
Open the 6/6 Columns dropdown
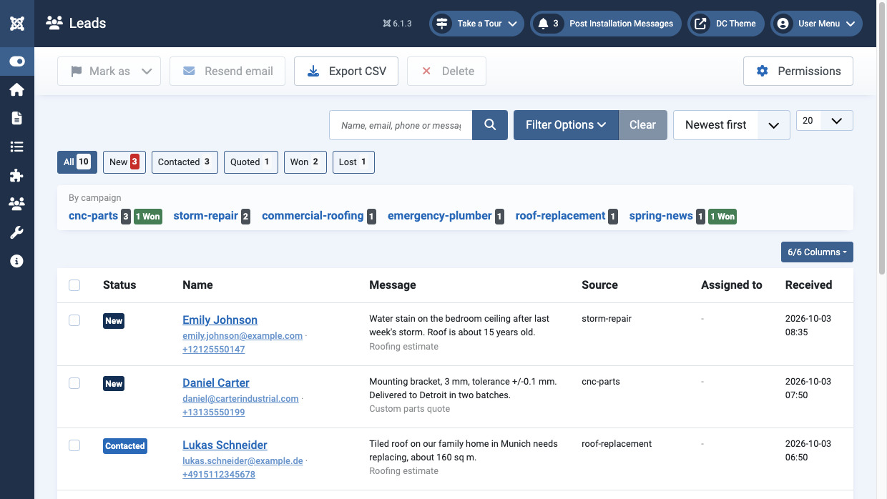[817, 252]
